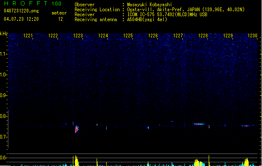The image size is (262, 166).
Task: Click the file name 0407231220.png
Action: (x=21, y=11)
